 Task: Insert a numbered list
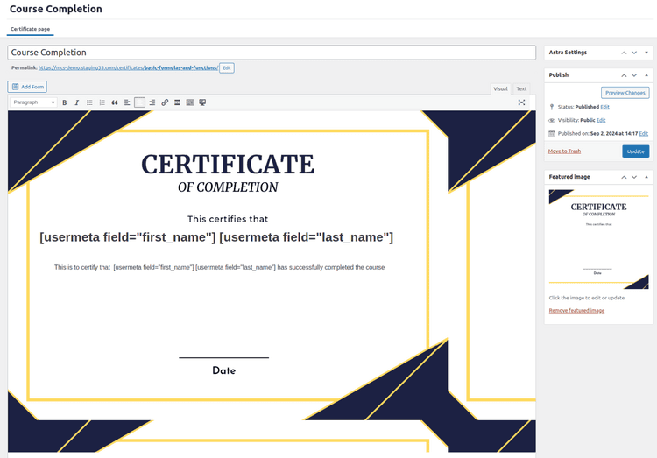click(x=102, y=102)
